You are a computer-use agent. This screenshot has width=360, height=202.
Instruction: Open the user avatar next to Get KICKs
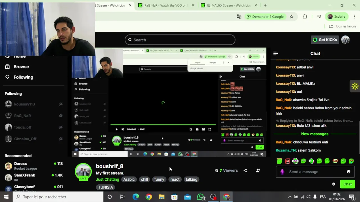click(345, 40)
